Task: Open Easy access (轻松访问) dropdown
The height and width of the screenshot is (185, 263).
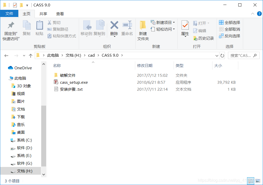Action: click(163, 29)
